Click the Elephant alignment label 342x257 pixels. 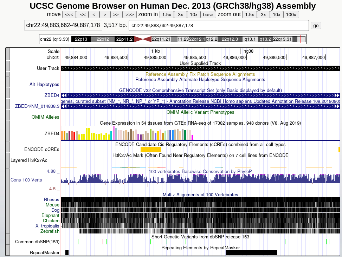coord(50,216)
